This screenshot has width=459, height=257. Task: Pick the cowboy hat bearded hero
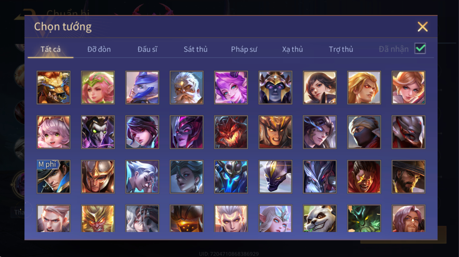pos(408,177)
